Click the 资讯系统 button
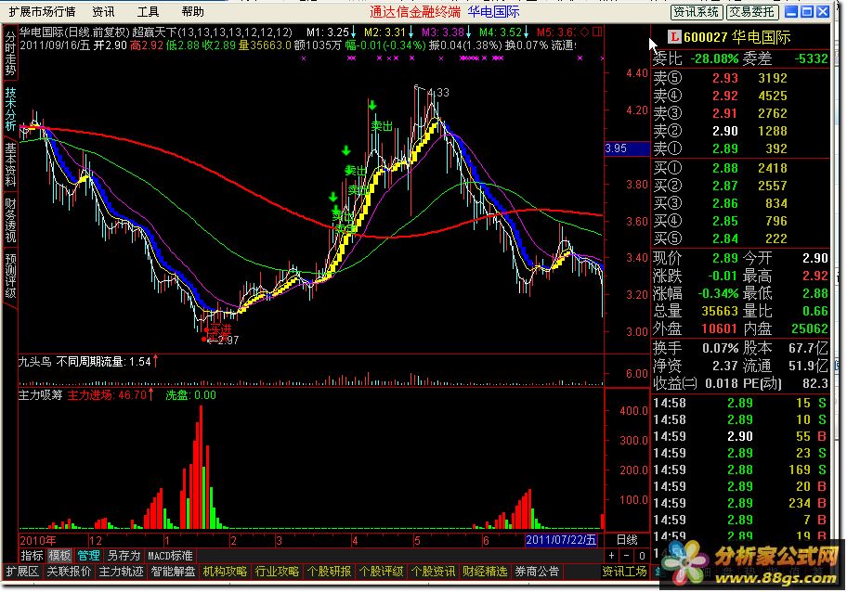The height and width of the screenshot is (592, 847). tap(696, 11)
